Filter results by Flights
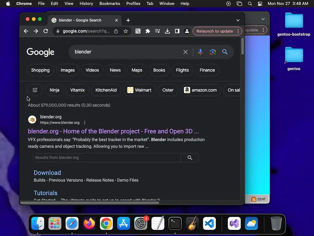This screenshot has height=236, width=314. (182, 70)
